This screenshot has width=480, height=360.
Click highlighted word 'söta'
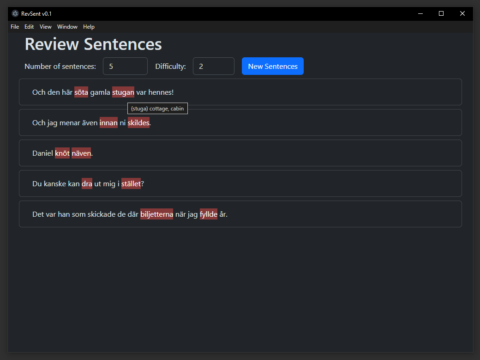point(81,92)
